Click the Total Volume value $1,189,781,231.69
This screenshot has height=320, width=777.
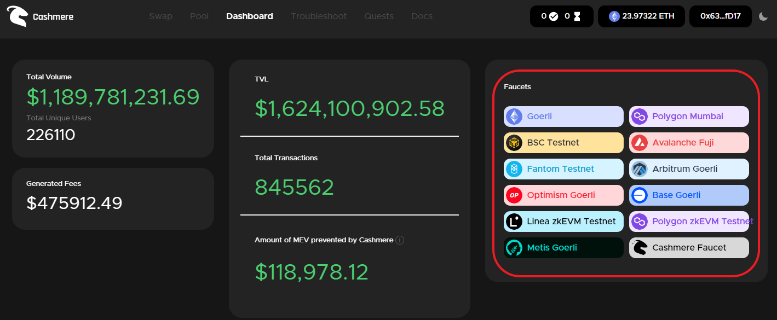(x=113, y=97)
